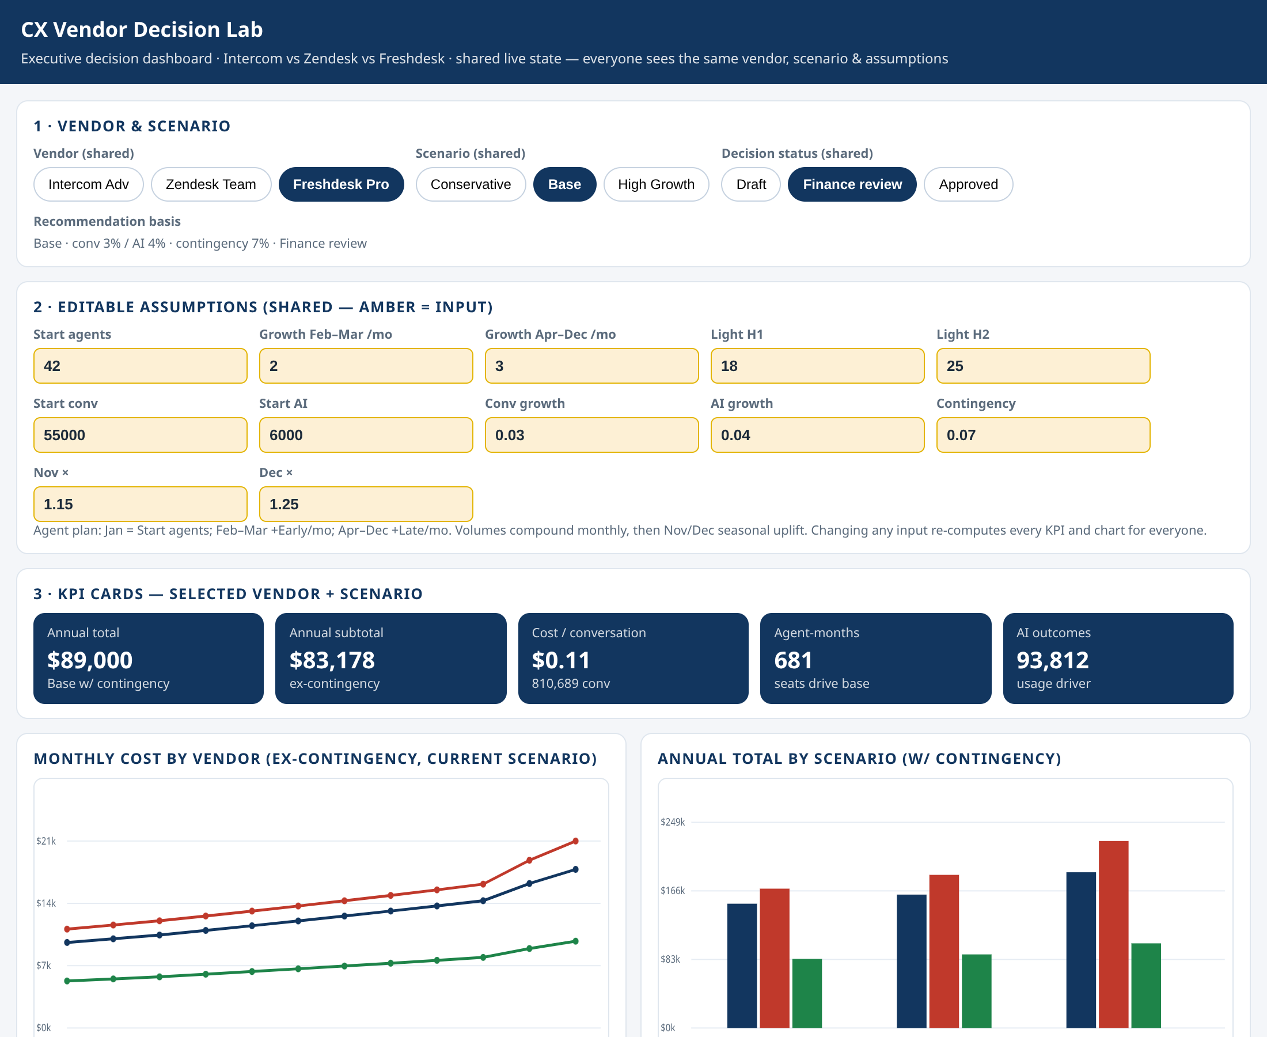Click the first red line data point

click(67, 929)
